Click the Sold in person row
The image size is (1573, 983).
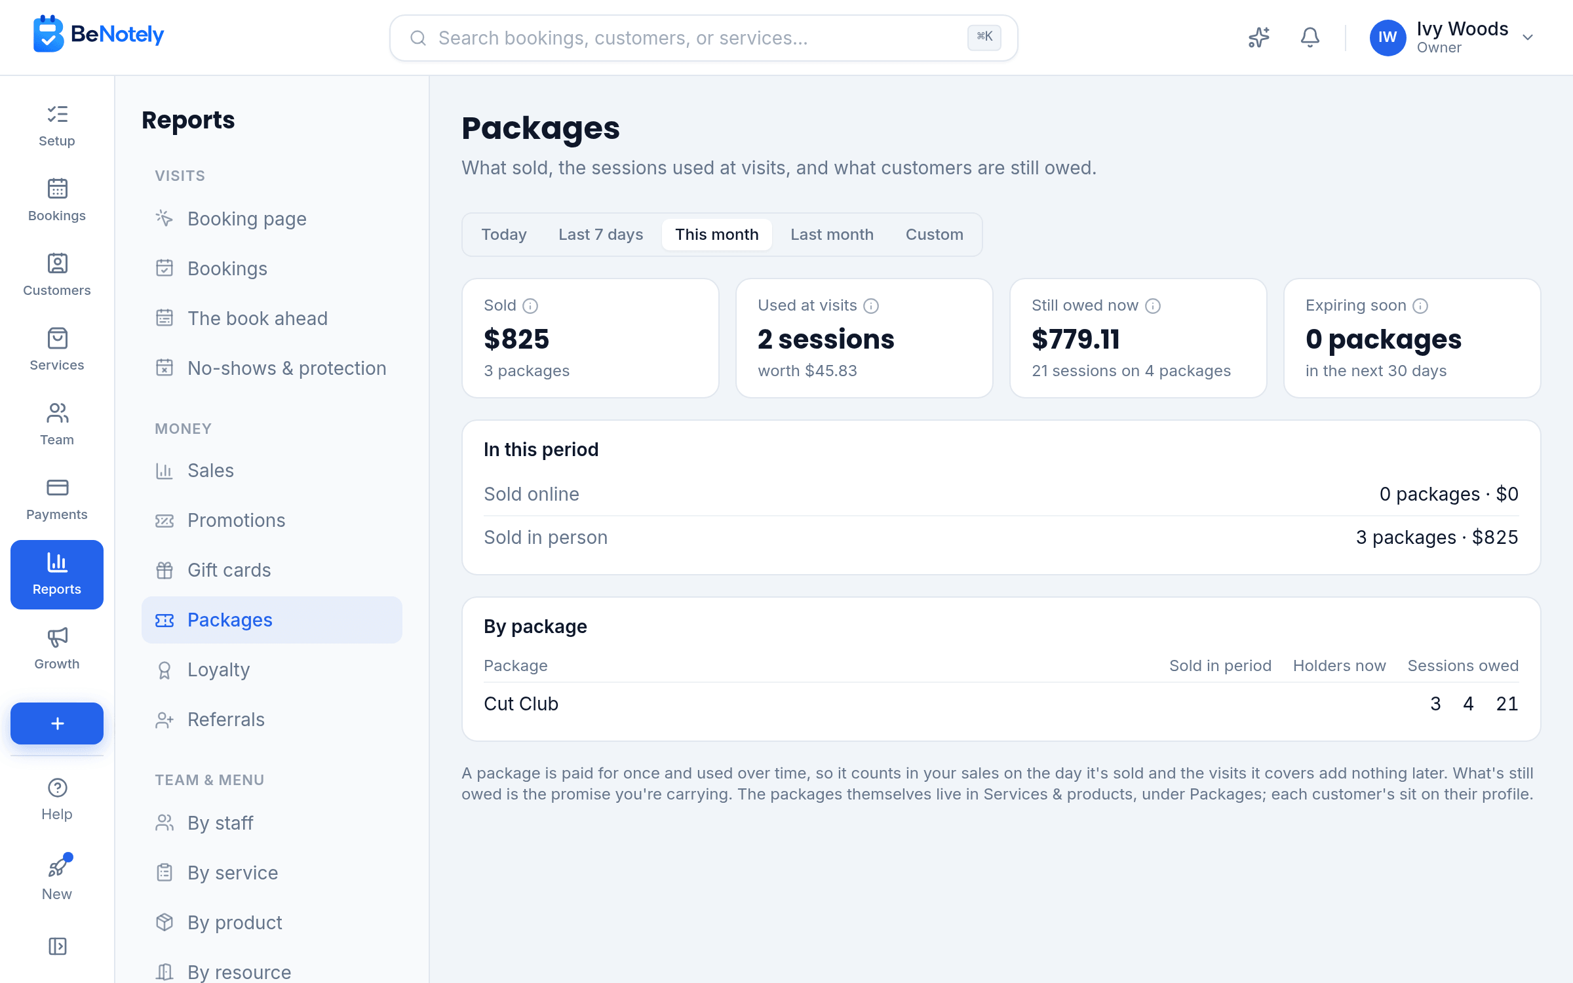1001,537
